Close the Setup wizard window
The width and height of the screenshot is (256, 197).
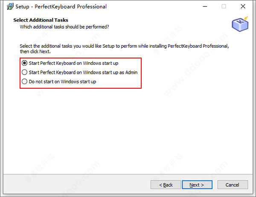point(243,6)
